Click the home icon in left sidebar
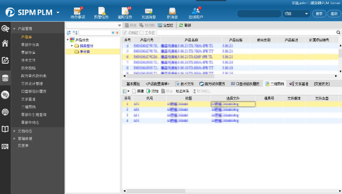This screenshot has width=342, height=194. click(5, 43)
